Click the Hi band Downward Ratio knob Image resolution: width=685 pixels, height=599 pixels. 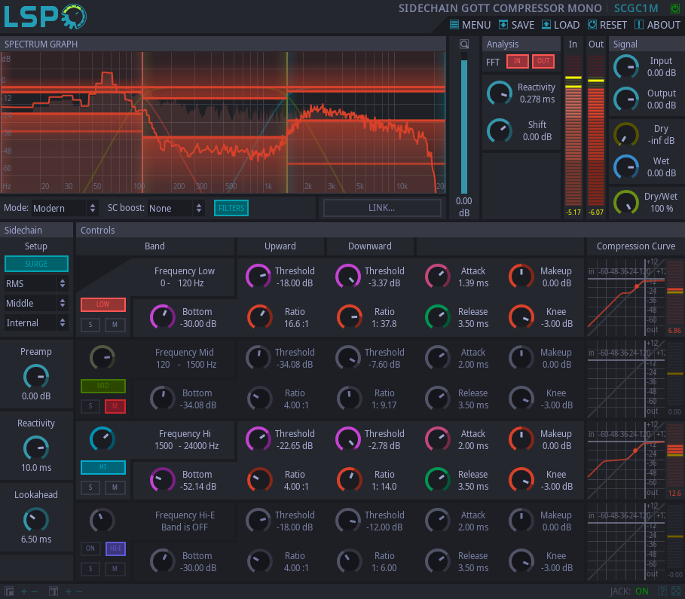tap(349, 480)
